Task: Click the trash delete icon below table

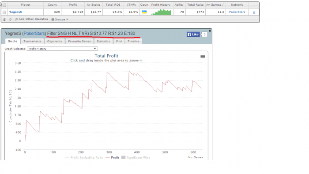Action: [4, 19]
